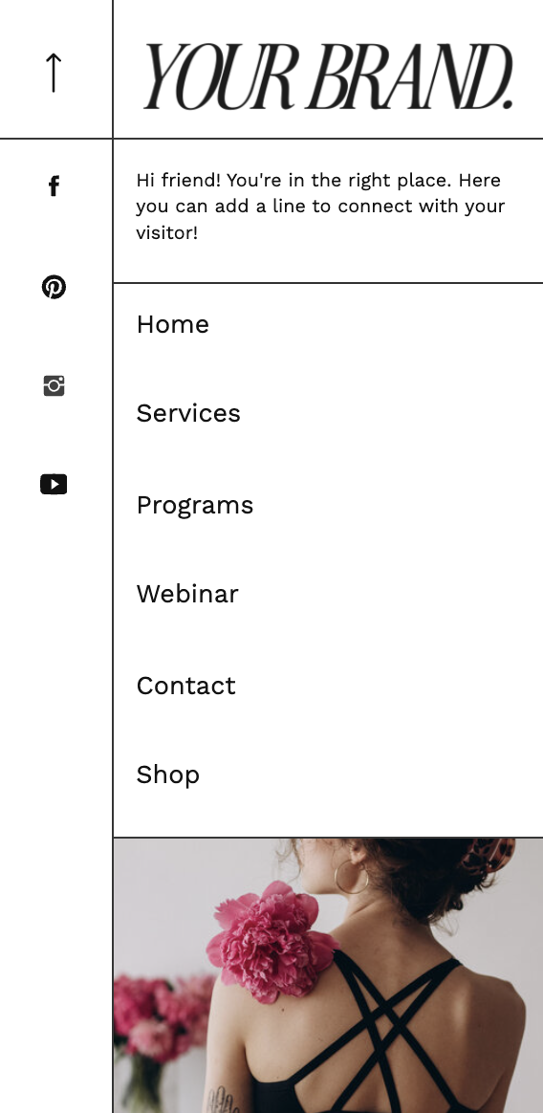Viewport: 543px width, 1113px height.
Task: Click the up arrow icon to close menu
Action: point(54,73)
